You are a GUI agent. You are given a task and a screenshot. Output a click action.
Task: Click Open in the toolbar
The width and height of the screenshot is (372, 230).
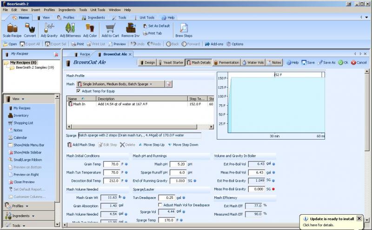point(10,44)
